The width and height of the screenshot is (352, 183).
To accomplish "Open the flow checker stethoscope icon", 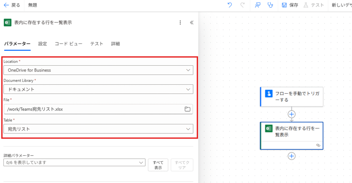I will 270,5.
